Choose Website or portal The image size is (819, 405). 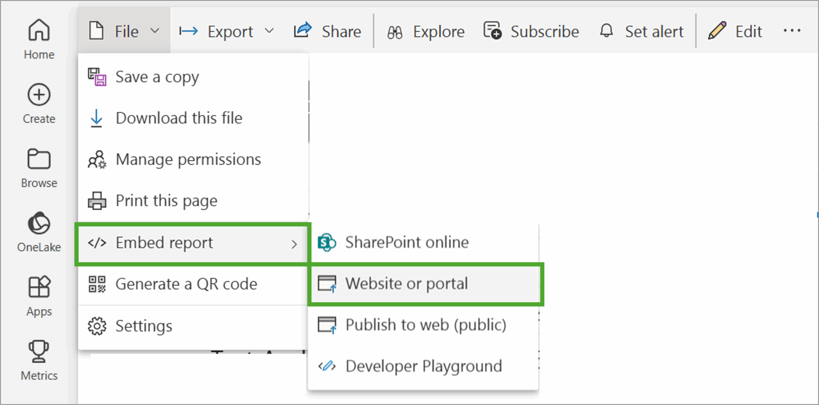(425, 284)
